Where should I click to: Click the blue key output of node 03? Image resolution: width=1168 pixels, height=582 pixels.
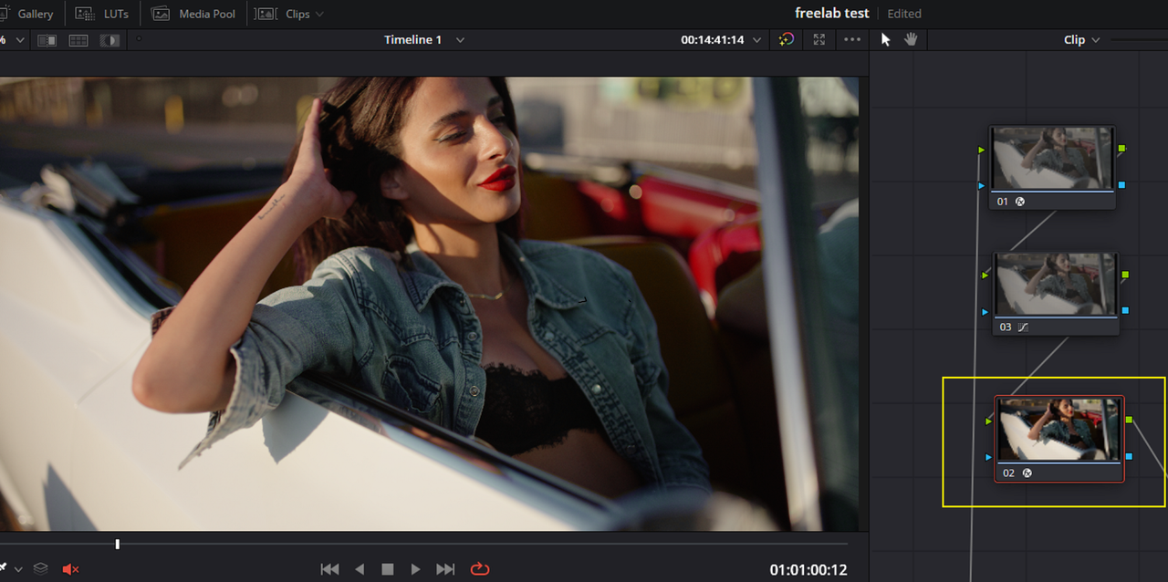1125,311
